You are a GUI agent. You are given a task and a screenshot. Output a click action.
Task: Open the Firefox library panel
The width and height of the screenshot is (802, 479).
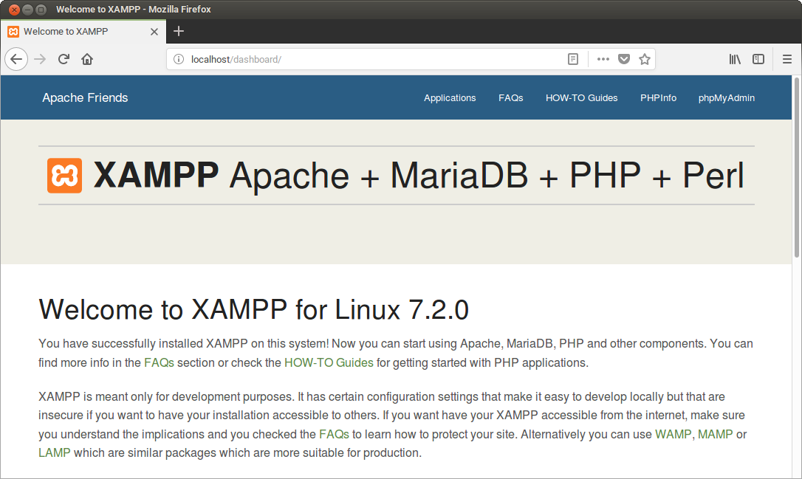pos(735,59)
